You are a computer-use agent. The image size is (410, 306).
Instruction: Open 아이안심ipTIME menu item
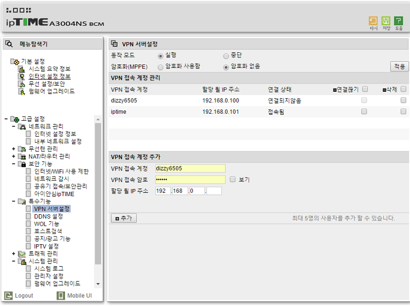[54, 194]
